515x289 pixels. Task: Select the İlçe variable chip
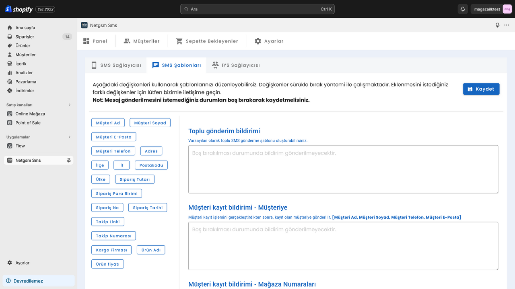pyautogui.click(x=100, y=165)
